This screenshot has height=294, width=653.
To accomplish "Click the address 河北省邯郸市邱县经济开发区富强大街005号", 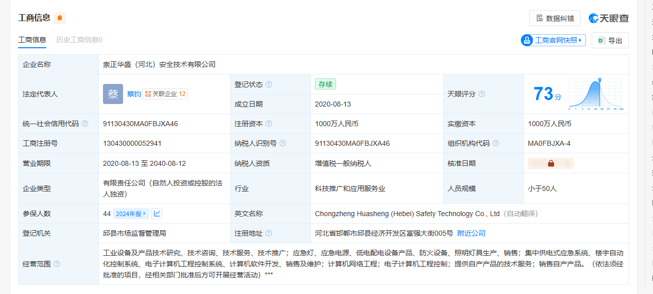I will (x=384, y=233).
